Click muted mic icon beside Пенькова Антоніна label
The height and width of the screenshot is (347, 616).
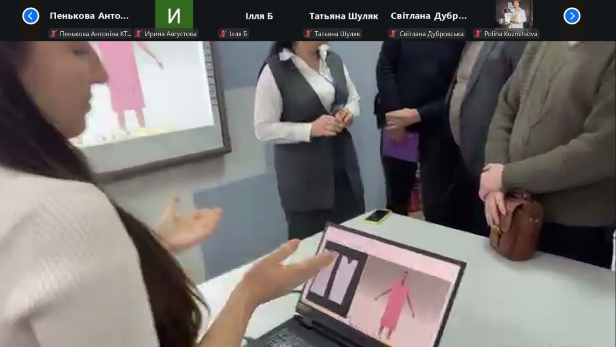tap(53, 34)
